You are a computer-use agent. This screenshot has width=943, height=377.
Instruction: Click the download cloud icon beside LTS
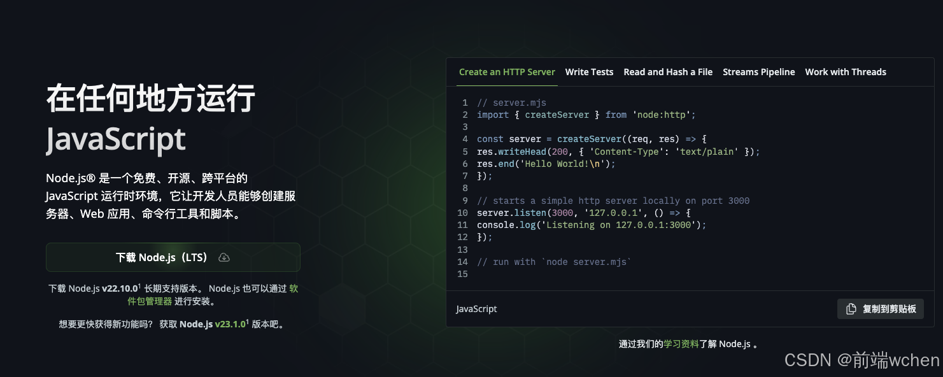tap(224, 257)
